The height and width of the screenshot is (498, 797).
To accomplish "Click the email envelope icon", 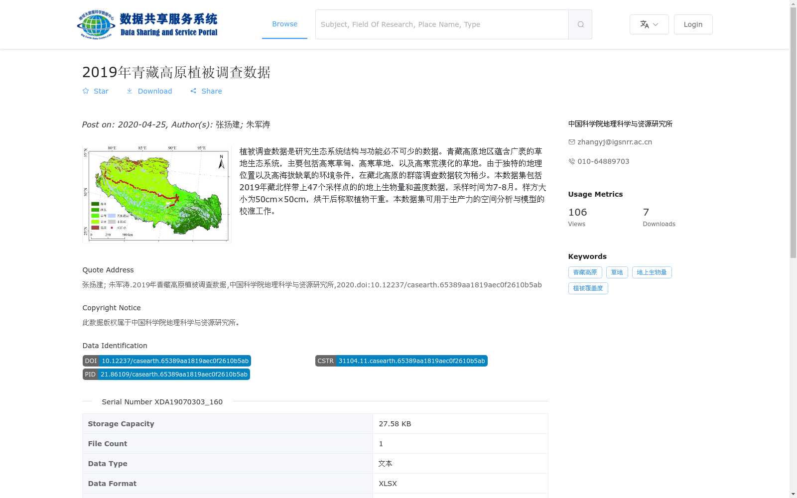I will pos(571,142).
